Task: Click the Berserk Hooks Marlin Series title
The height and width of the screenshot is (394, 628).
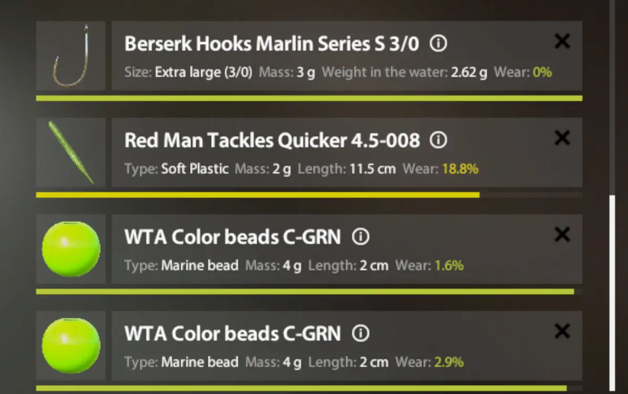Action: click(x=271, y=44)
